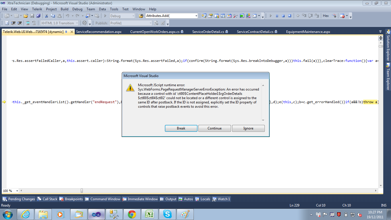
Task: Open the Immediate Window tab
Action: click(140, 199)
